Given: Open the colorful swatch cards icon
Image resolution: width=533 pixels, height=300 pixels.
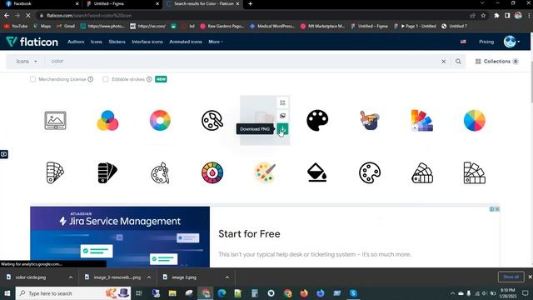Looking at the screenshot, I should point(422,120).
